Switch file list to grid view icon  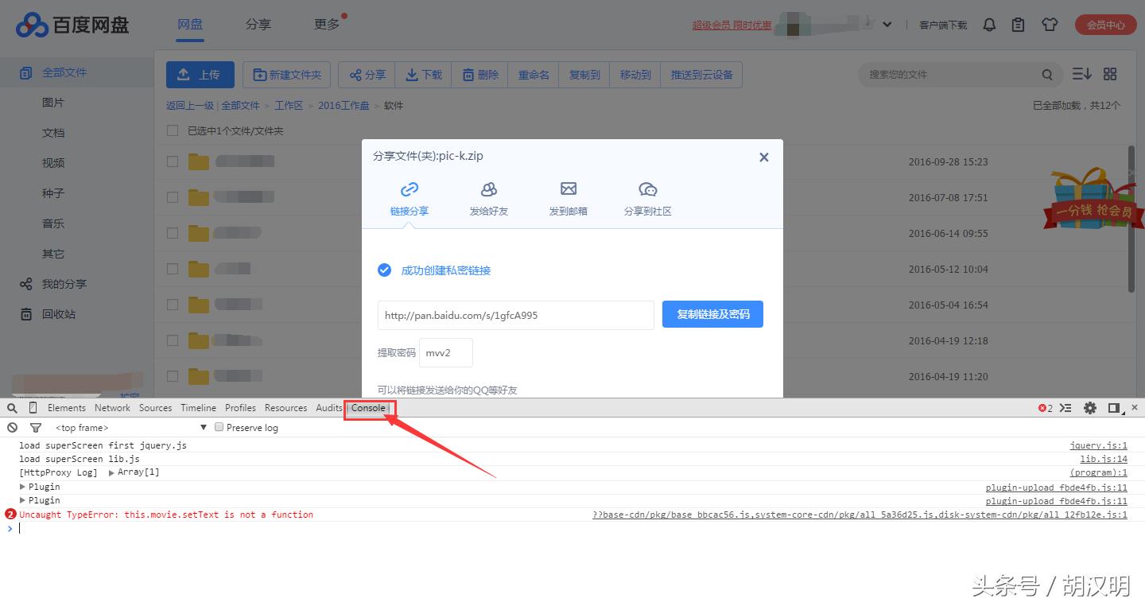[1110, 73]
